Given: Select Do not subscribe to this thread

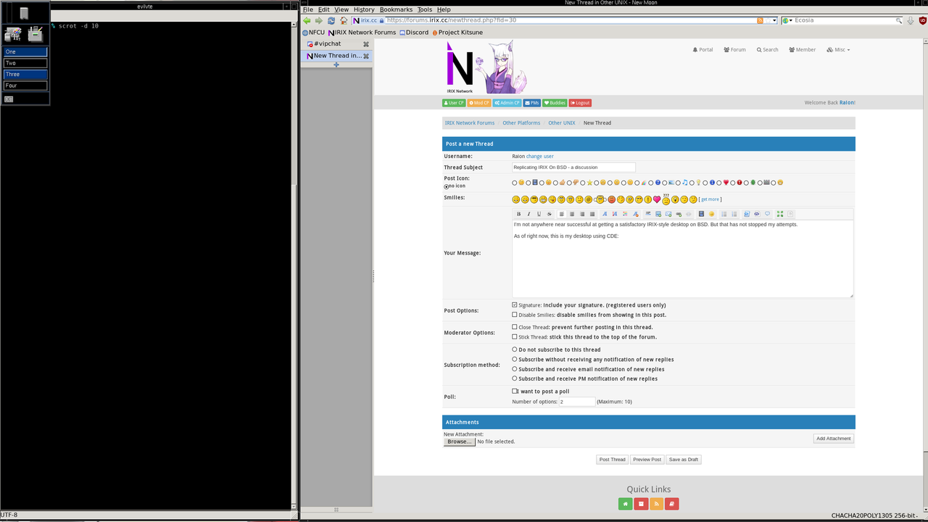Looking at the screenshot, I should click(515, 349).
